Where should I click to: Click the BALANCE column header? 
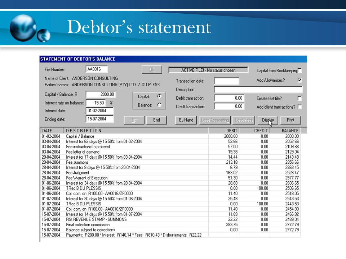[x=285, y=131]
